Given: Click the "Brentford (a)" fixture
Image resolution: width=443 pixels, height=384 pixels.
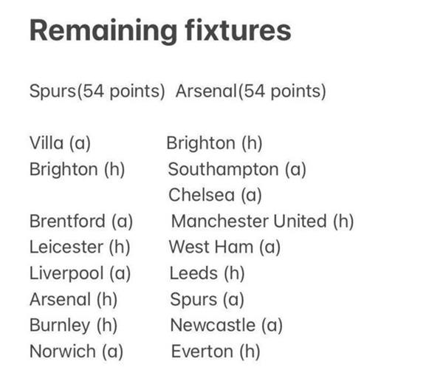Looking at the screenshot, I should [x=81, y=221].
